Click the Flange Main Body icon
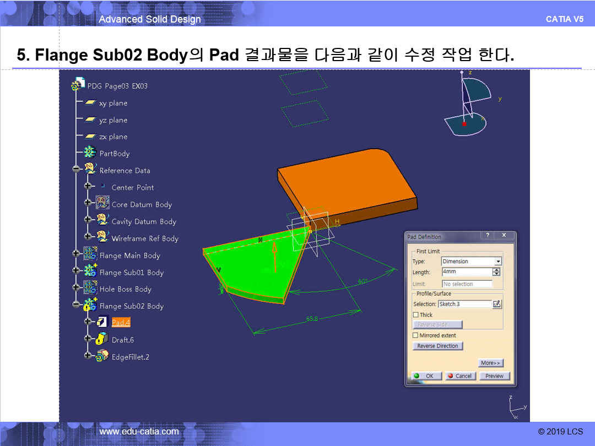This screenshot has height=446, width=595. [x=90, y=254]
